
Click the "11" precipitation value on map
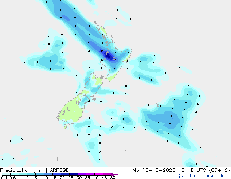[x=89, y=43]
